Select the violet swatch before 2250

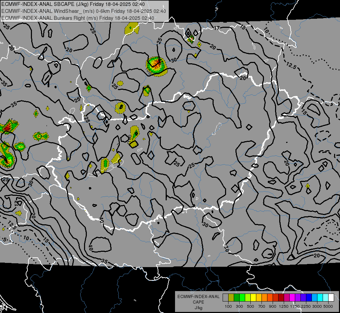pyautogui.click(x=303, y=298)
